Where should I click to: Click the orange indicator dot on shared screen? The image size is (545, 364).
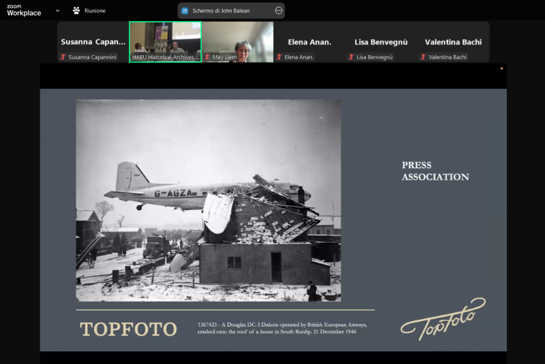pyautogui.click(x=501, y=69)
